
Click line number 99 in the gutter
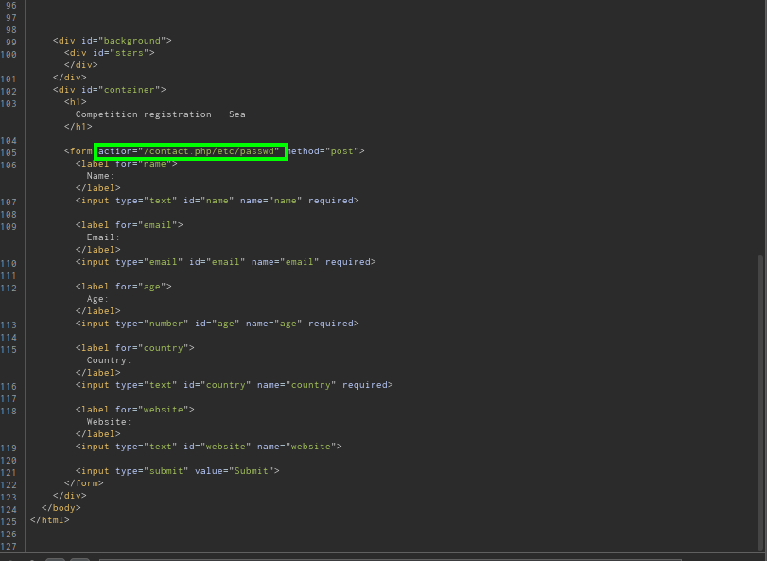(x=10, y=42)
